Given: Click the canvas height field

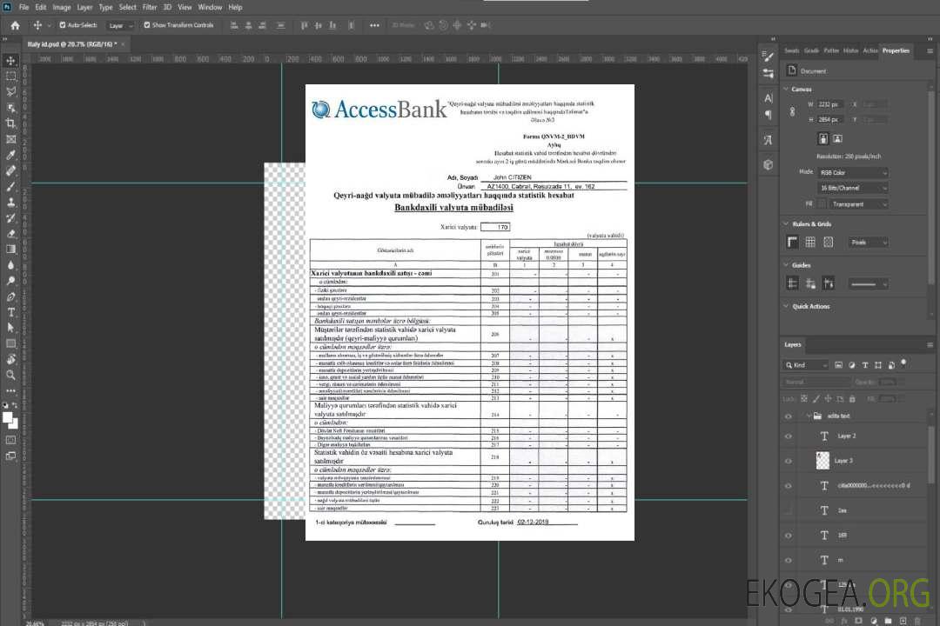Looking at the screenshot, I should [830, 120].
